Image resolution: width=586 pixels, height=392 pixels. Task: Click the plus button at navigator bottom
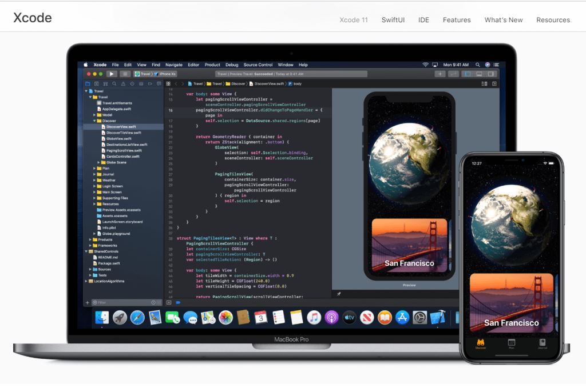click(88, 302)
